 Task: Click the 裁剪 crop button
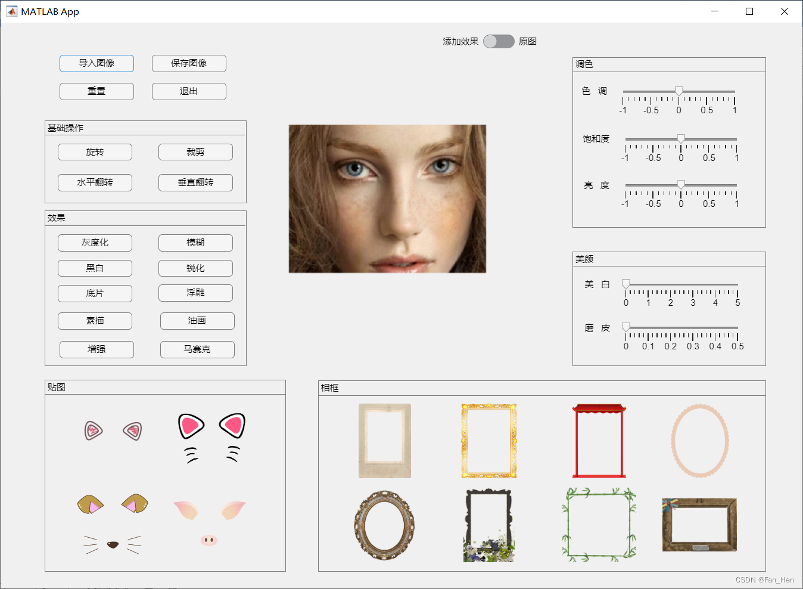coord(195,152)
